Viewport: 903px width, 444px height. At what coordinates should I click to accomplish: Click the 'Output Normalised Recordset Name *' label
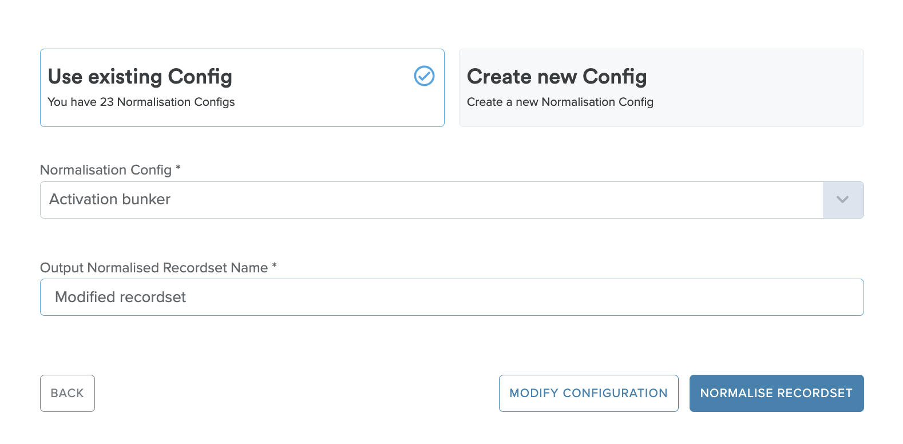(x=159, y=268)
